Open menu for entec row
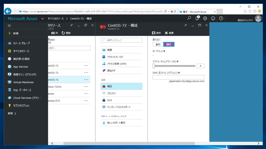The image size is (266, 149). [86, 94]
